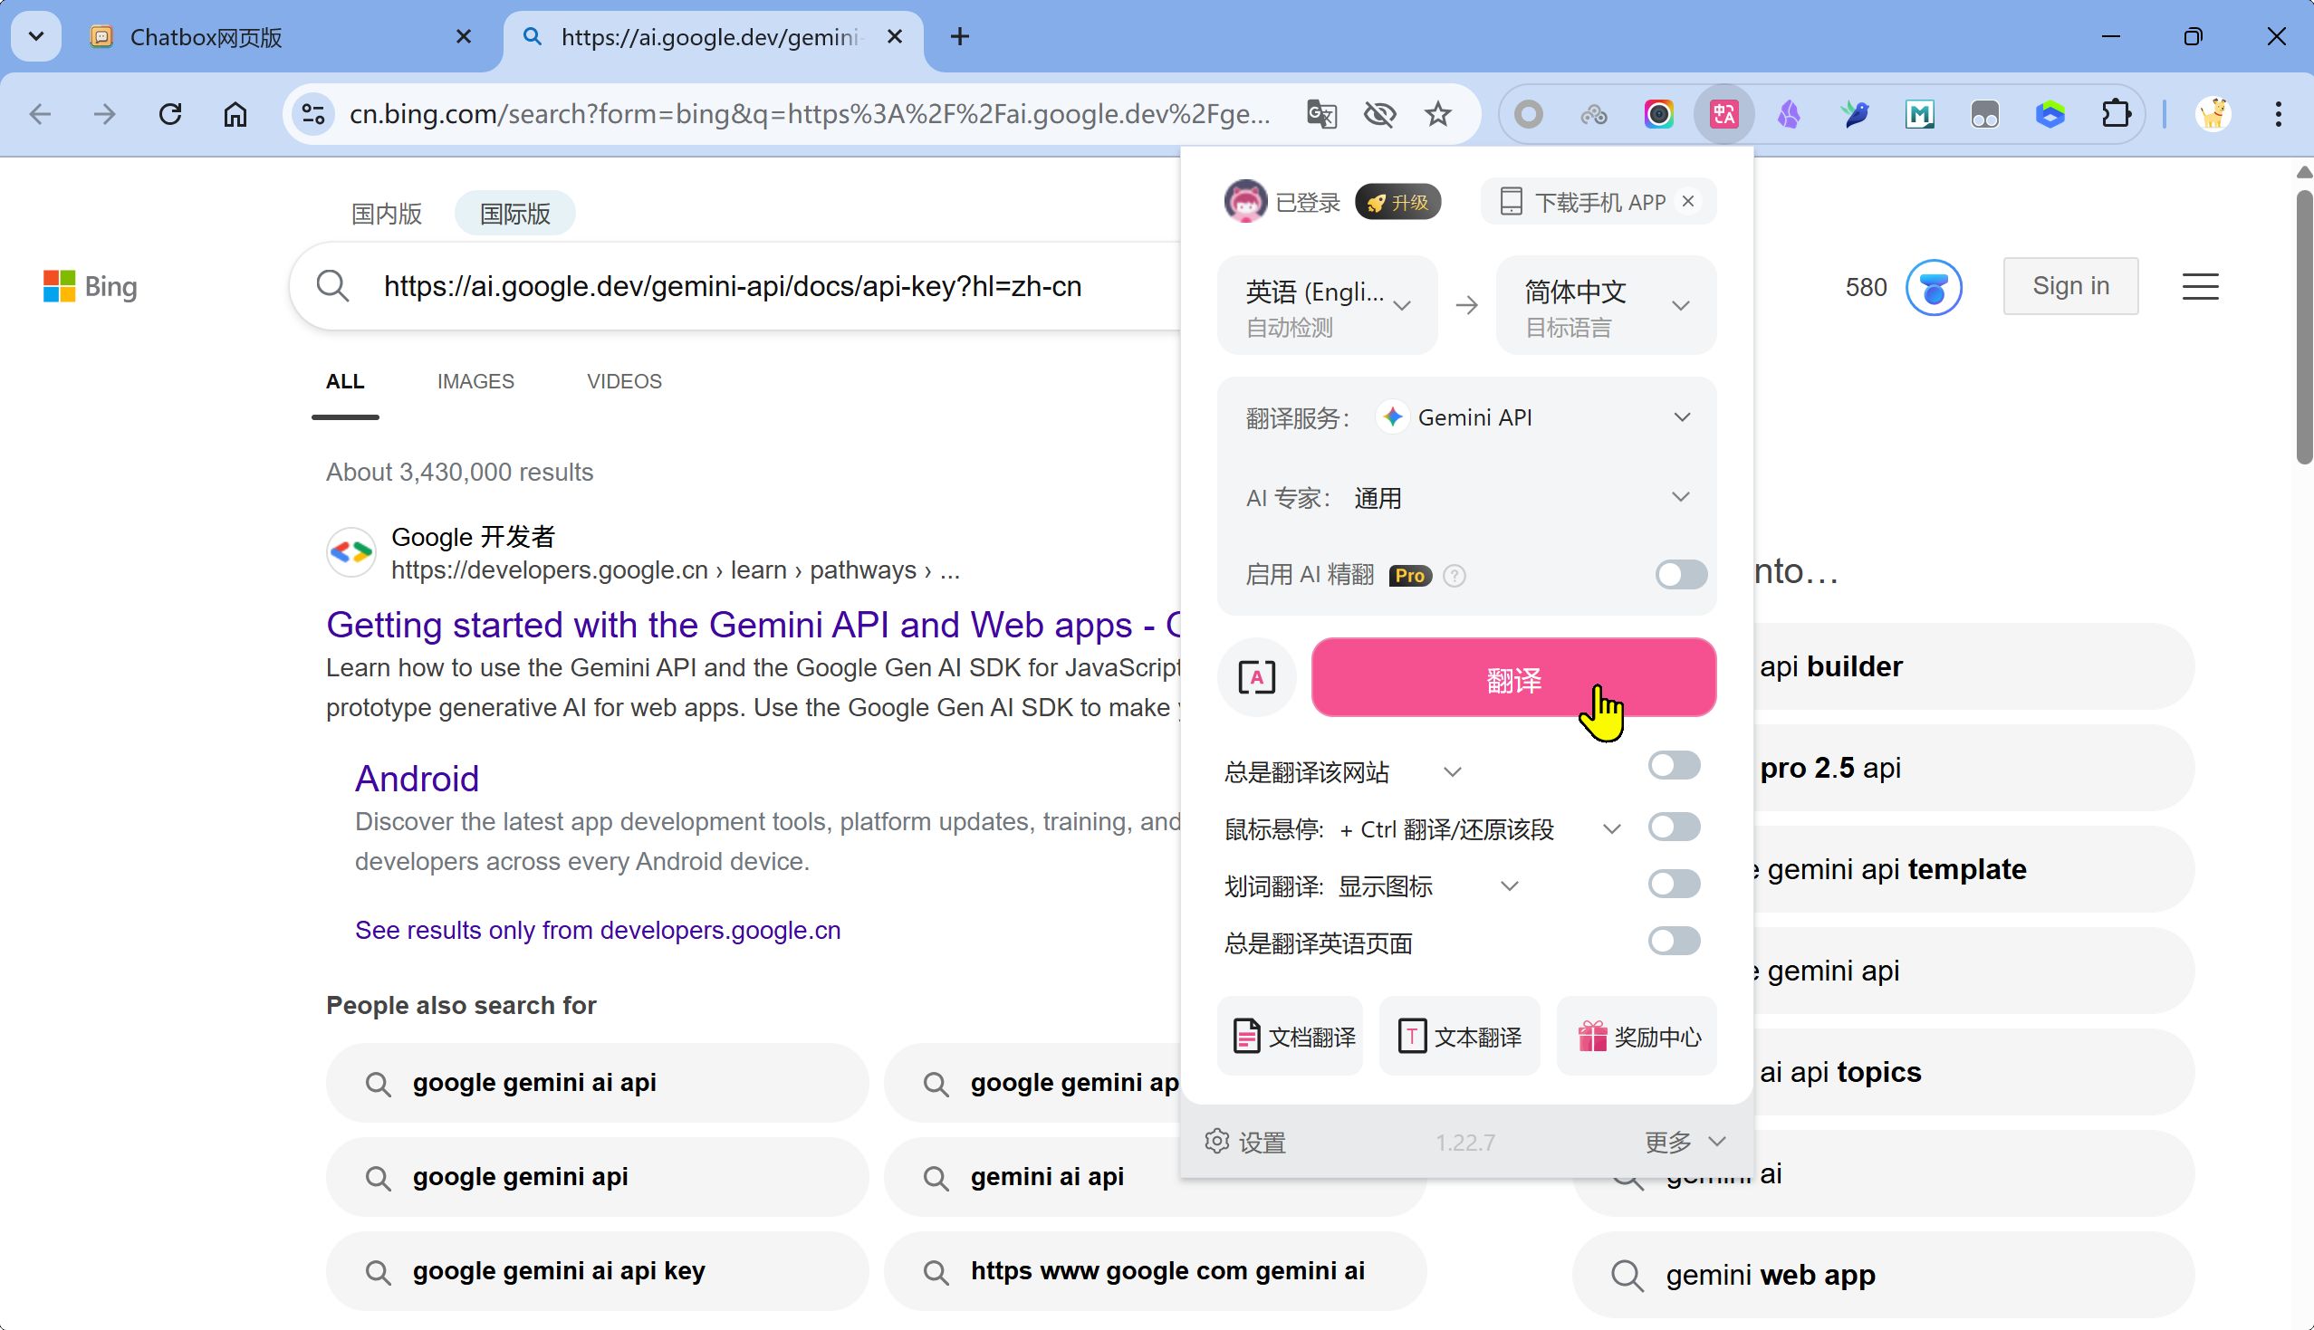The width and height of the screenshot is (2314, 1330).
Task: Toggle 总是翻译英语页面 switch
Action: (1674, 941)
